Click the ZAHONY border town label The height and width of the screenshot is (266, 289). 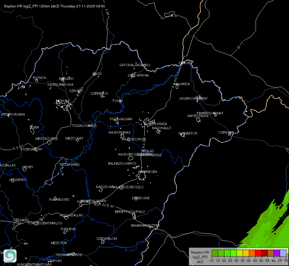tap(185, 63)
